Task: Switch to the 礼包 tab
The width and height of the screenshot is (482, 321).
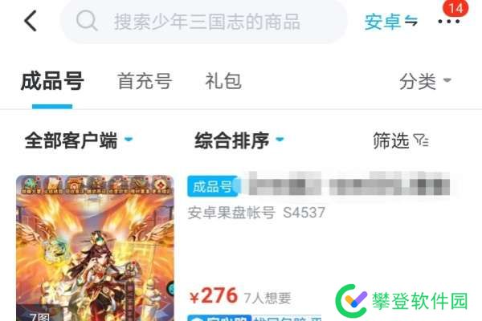Action: [223, 81]
